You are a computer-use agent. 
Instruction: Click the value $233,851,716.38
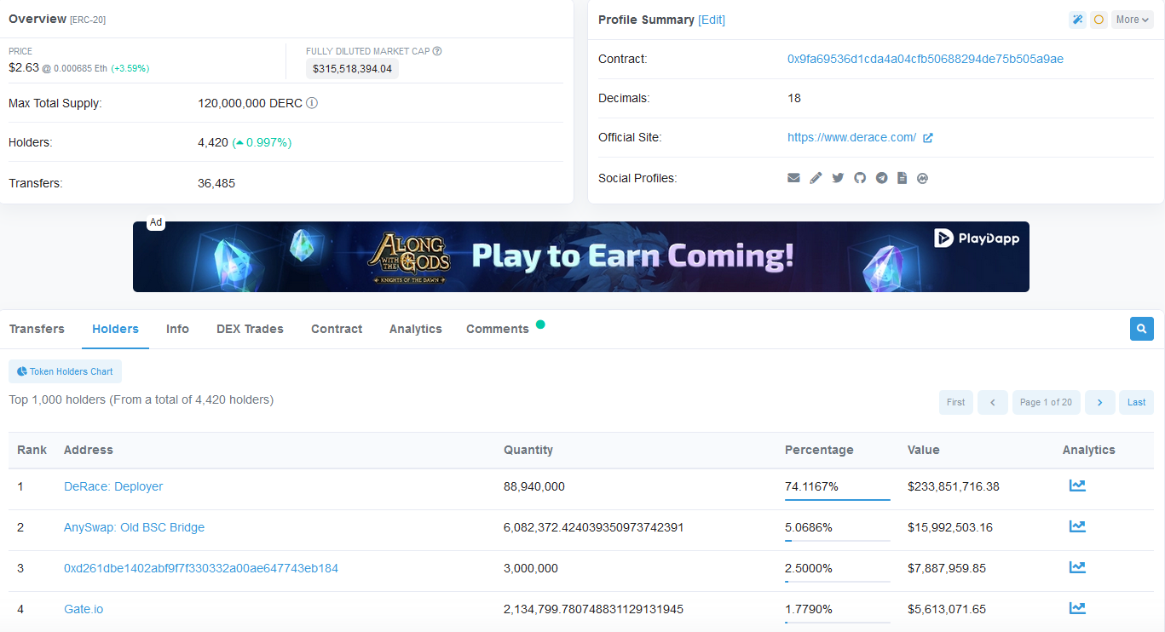coord(954,486)
